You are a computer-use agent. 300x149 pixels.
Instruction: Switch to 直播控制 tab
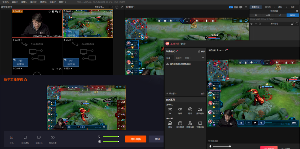pyautogui.click(x=255, y=7)
